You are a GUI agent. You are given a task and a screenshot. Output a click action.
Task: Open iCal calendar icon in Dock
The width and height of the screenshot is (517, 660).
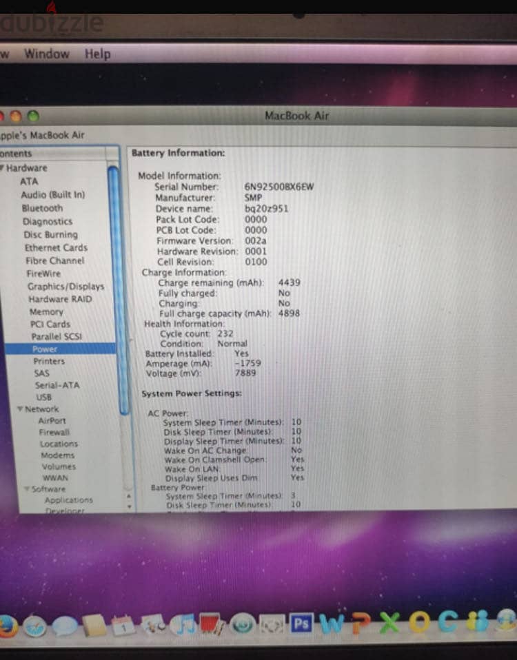coord(123,625)
